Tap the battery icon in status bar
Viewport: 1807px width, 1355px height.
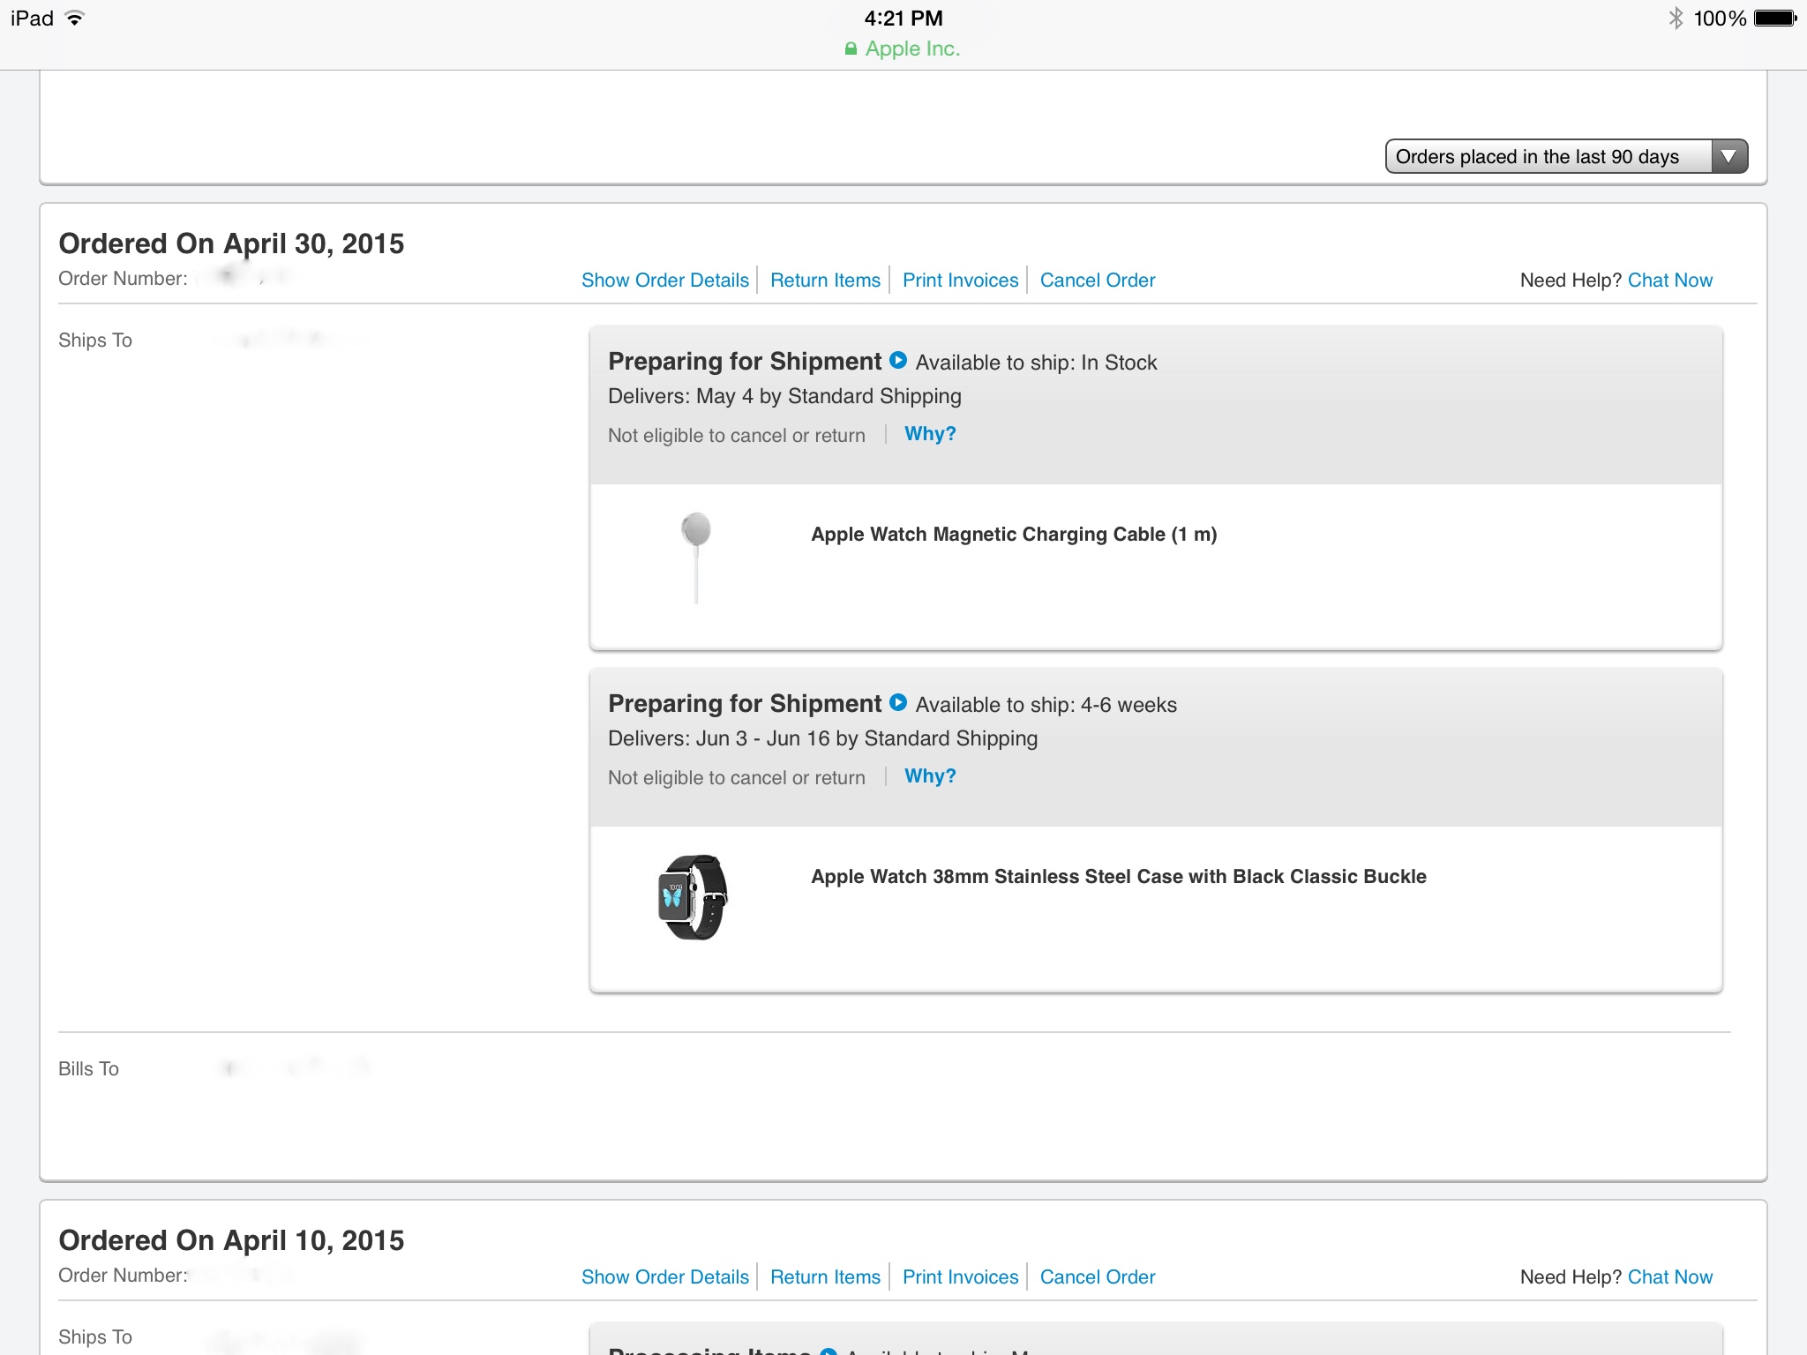pos(1775,18)
